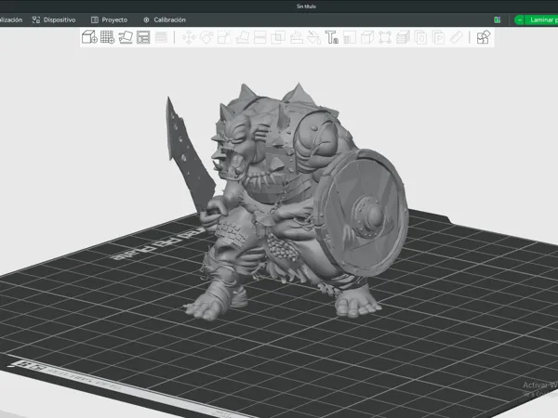Click the Arrange all objects icon
The height and width of the screenshot is (418, 558).
143,37
